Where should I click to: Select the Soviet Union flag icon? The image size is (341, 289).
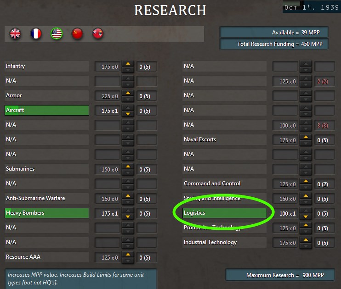(x=77, y=33)
